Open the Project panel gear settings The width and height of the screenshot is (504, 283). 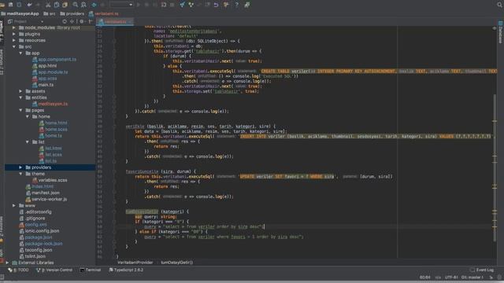[x=82, y=21]
